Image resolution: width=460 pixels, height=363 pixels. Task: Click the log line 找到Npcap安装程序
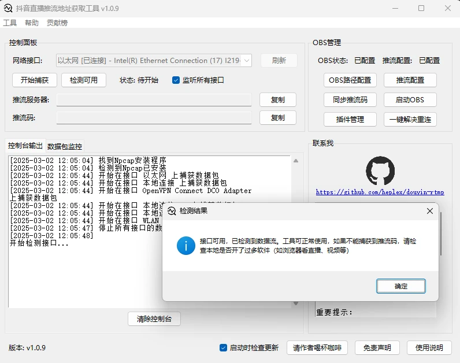[x=88, y=160]
